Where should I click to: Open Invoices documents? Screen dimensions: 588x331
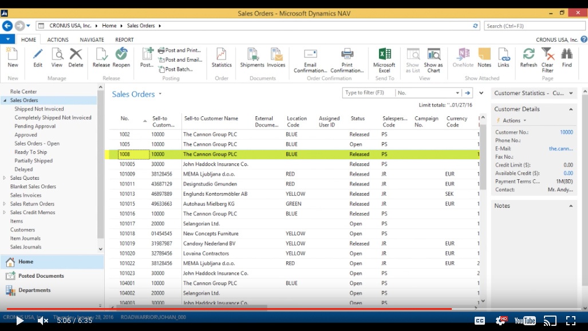(276, 57)
